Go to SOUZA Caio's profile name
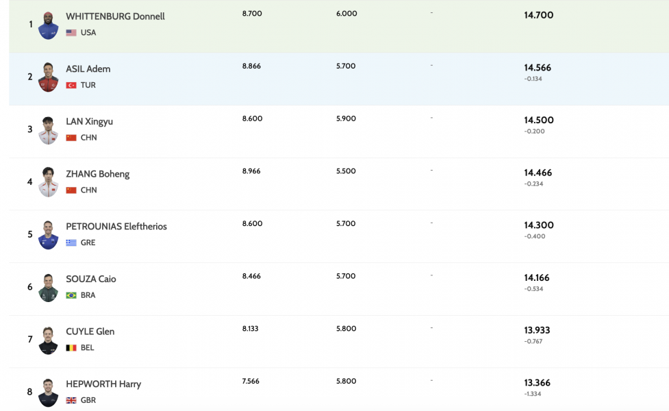Viewport: 669px width, 411px height. click(x=90, y=279)
